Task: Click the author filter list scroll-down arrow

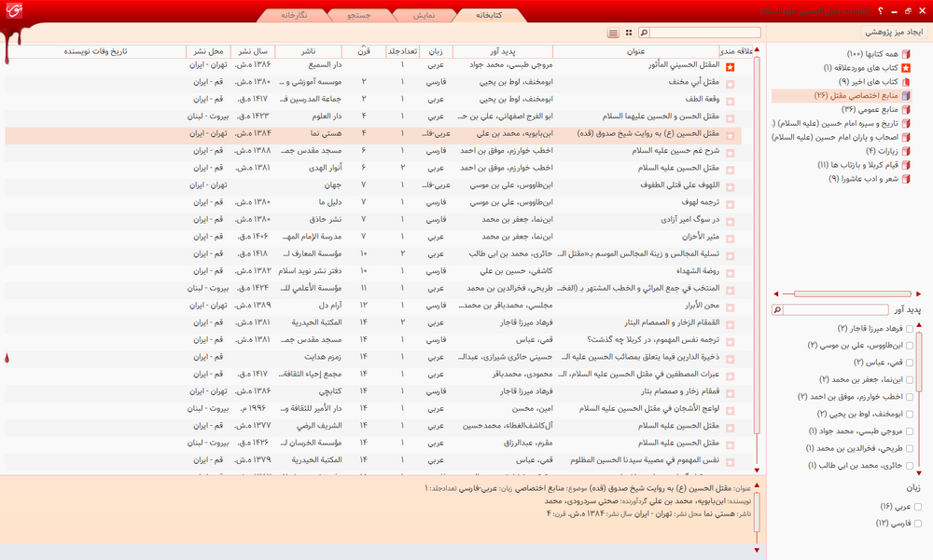Action: click(919, 473)
